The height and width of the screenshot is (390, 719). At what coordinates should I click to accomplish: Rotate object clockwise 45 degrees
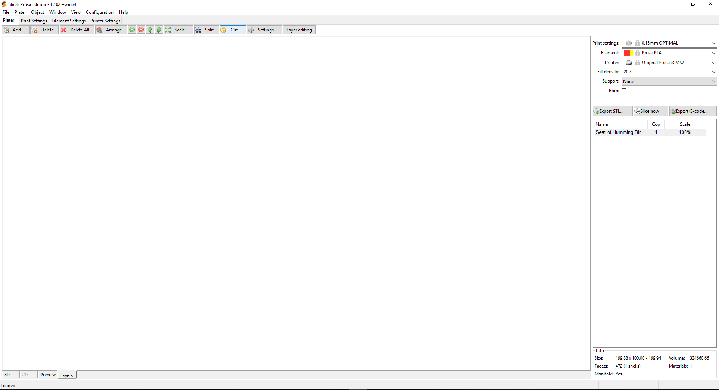[159, 30]
